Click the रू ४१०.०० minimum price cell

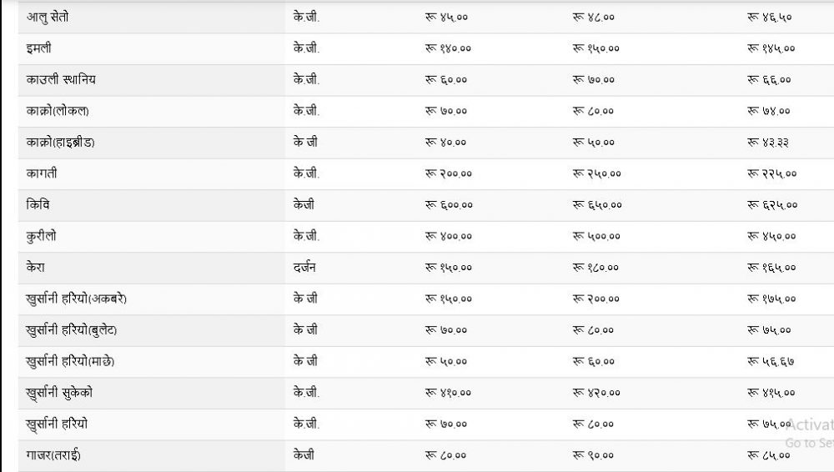tap(449, 393)
